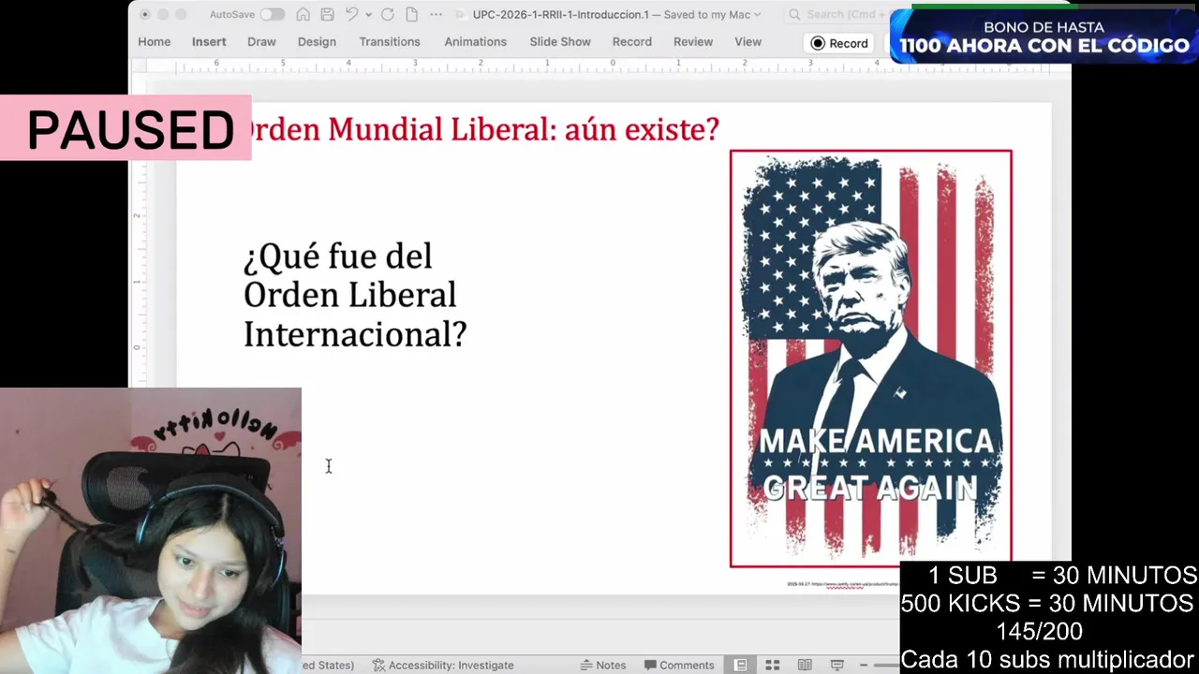The height and width of the screenshot is (674, 1199).
Task: Click the PAUSED overlay label
Action: [x=126, y=128]
